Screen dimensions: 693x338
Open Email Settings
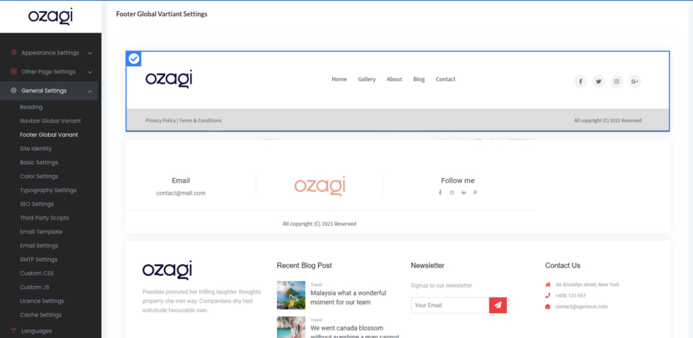point(39,246)
